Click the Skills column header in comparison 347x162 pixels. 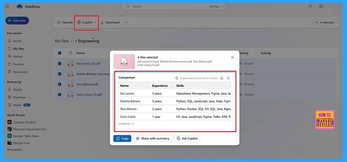pyautogui.click(x=180, y=86)
